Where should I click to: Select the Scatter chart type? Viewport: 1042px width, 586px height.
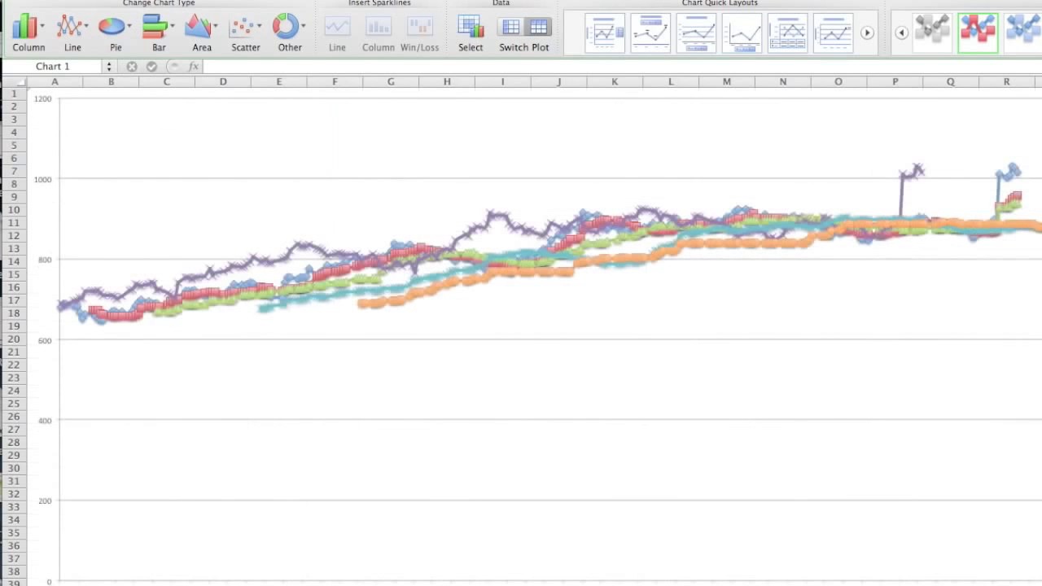(x=242, y=27)
